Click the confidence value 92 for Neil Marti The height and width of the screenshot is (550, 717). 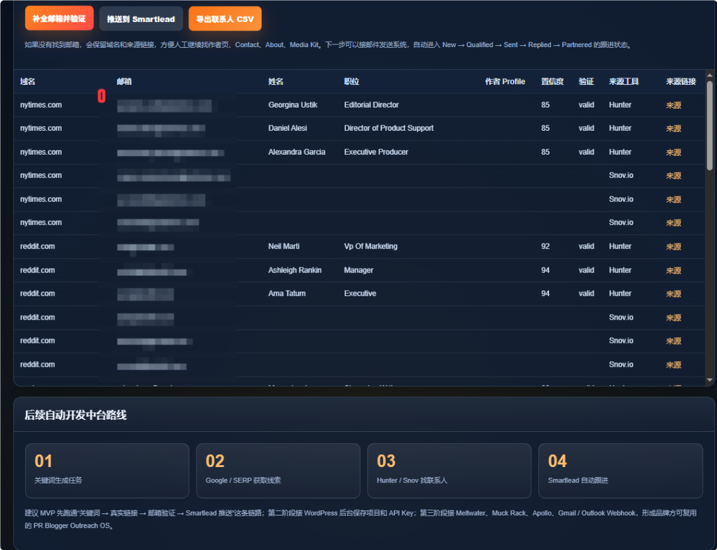[x=546, y=246]
